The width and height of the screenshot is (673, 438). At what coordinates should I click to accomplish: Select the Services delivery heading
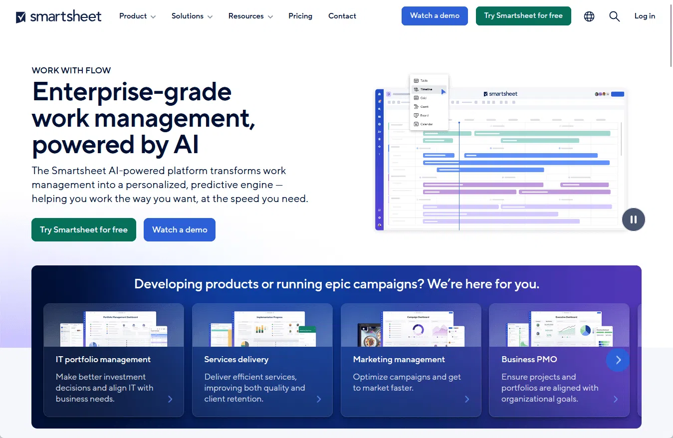pos(236,360)
